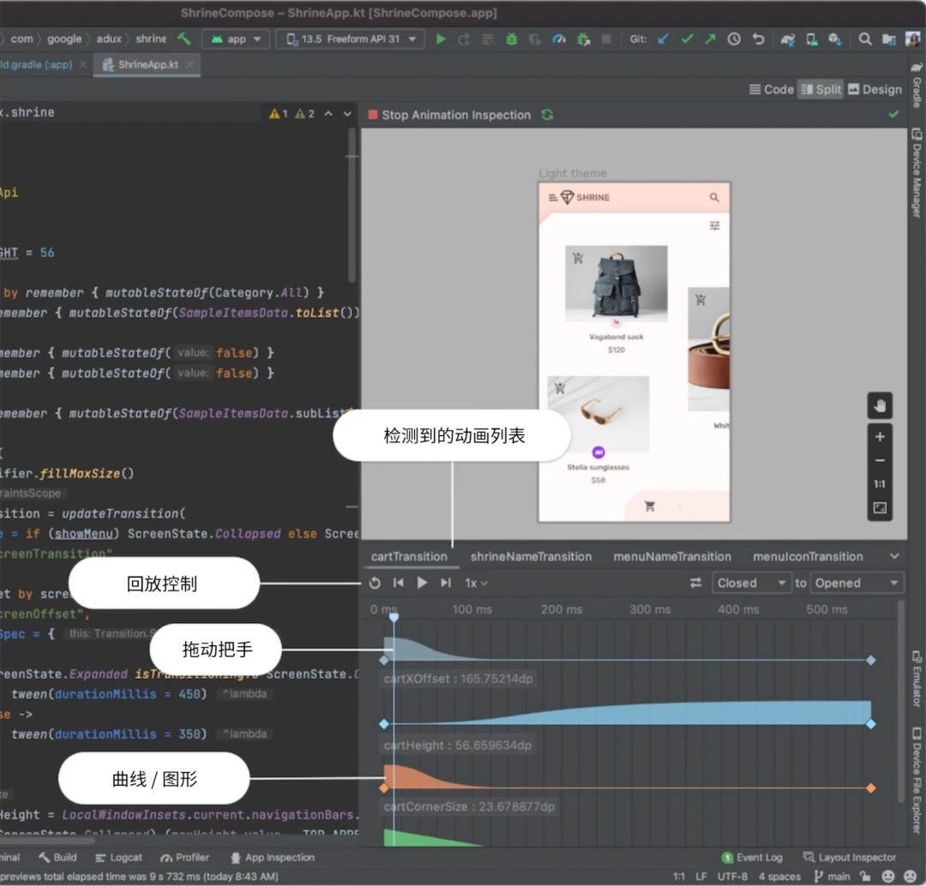This screenshot has width=926, height=886.
Task: Open Git history clock icon
Action: 734,39
